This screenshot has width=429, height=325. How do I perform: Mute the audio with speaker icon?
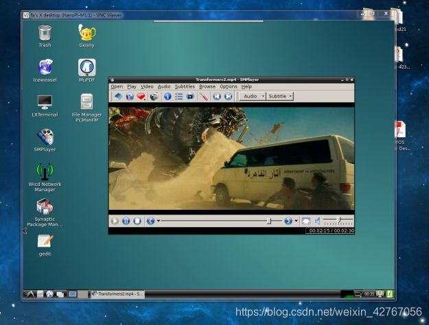click(x=317, y=221)
